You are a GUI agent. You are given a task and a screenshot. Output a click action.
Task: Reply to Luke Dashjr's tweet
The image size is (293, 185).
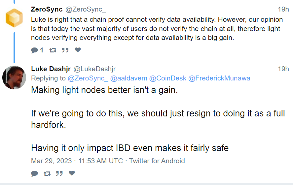(x=35, y=173)
